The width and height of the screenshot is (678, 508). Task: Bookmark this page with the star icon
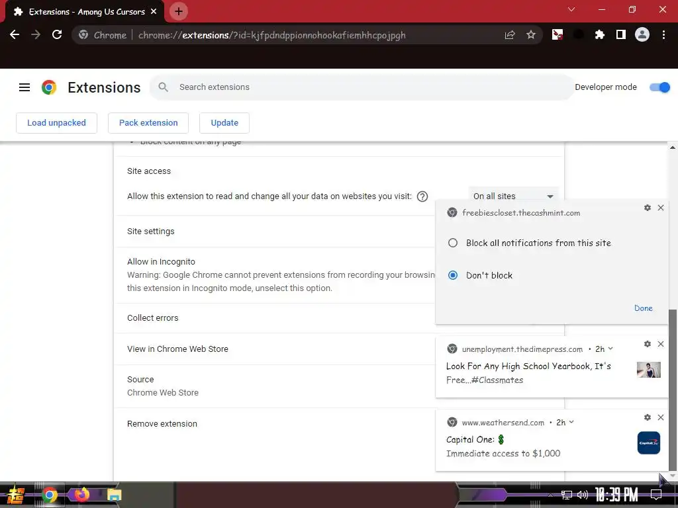point(530,35)
